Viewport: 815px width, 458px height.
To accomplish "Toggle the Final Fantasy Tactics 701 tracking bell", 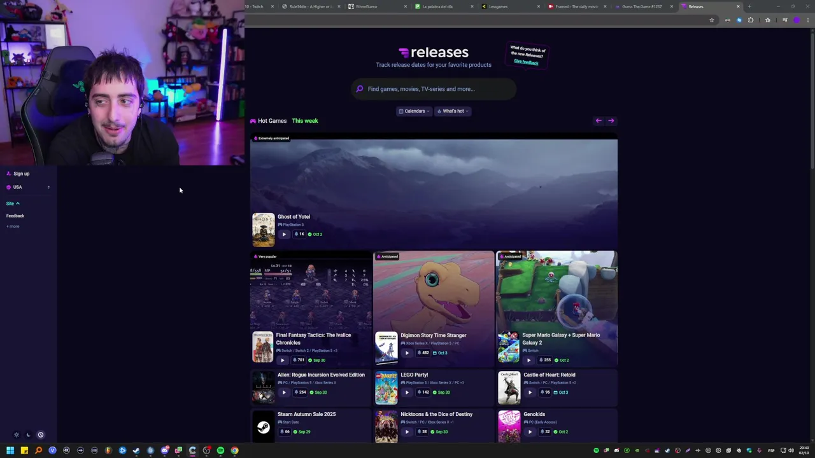I will pyautogui.click(x=299, y=360).
